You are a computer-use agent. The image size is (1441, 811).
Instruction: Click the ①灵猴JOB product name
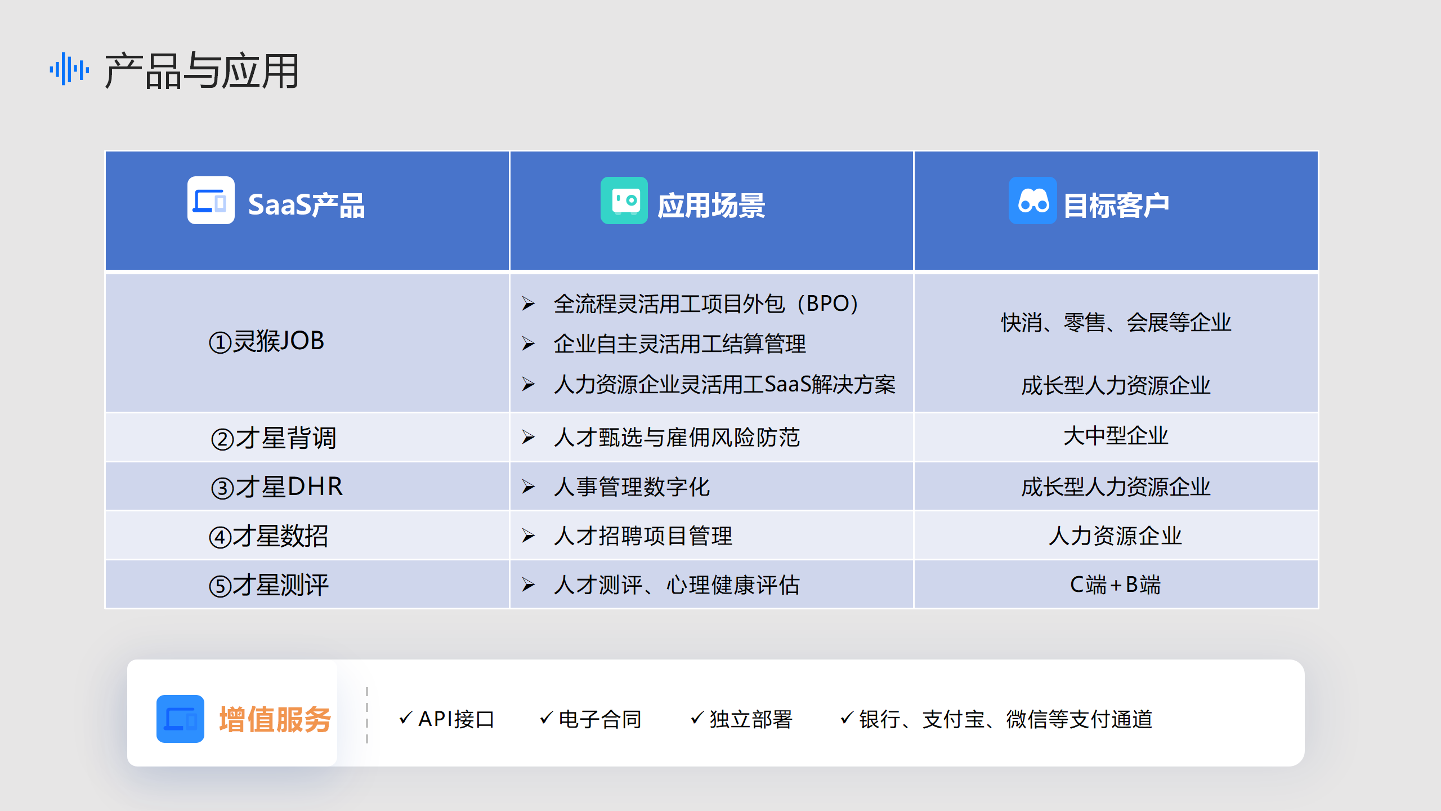[x=267, y=341]
